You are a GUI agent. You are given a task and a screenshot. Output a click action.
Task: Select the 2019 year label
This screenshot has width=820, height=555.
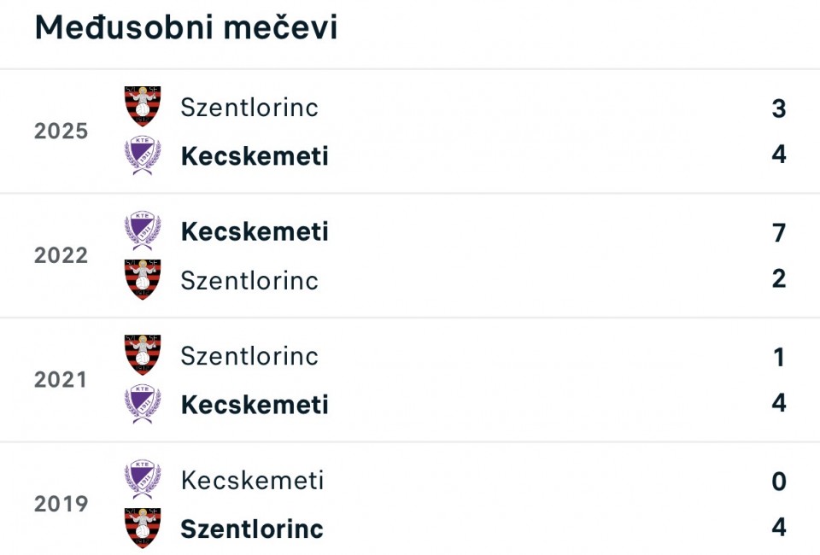[x=61, y=505]
